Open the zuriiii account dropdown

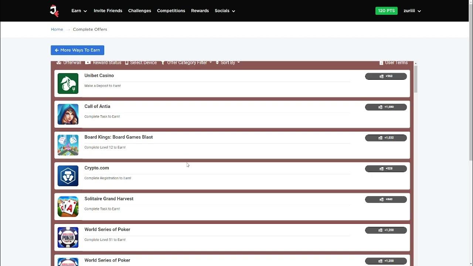point(412,11)
